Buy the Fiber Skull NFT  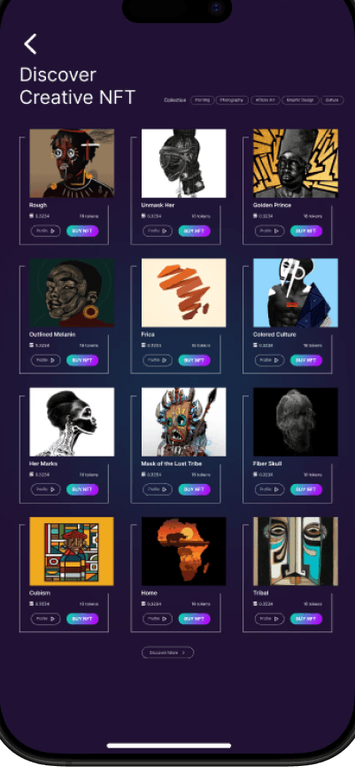[x=306, y=489]
